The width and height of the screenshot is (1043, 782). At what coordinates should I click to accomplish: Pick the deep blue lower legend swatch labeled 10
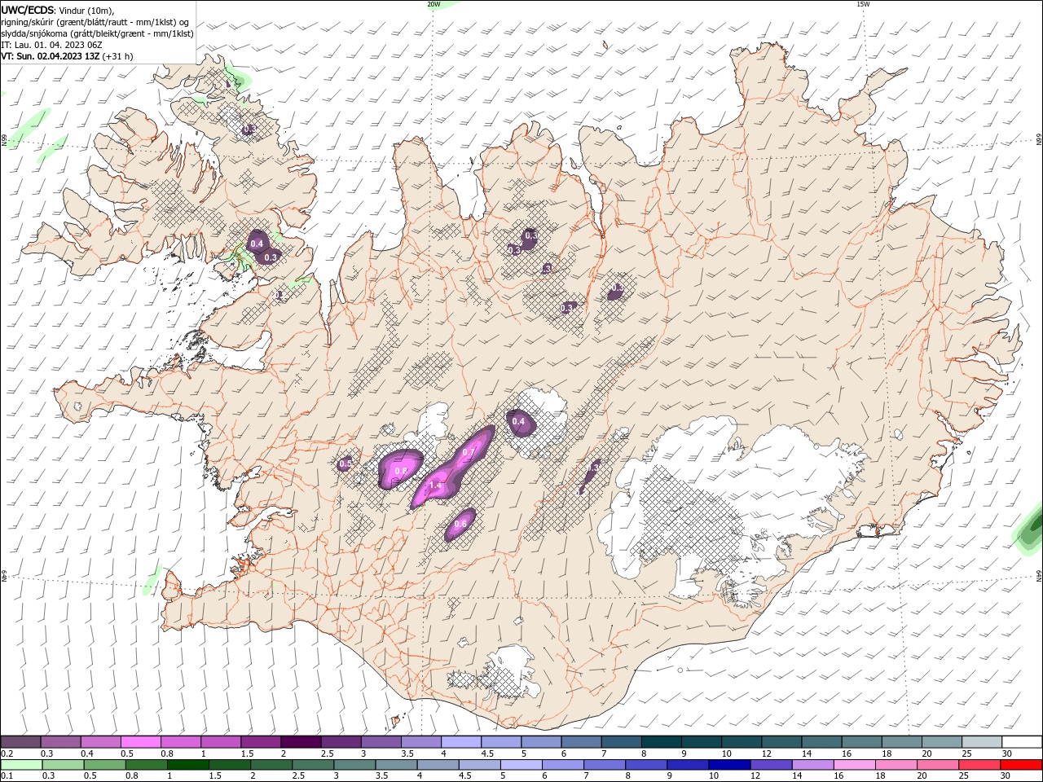tap(730, 765)
